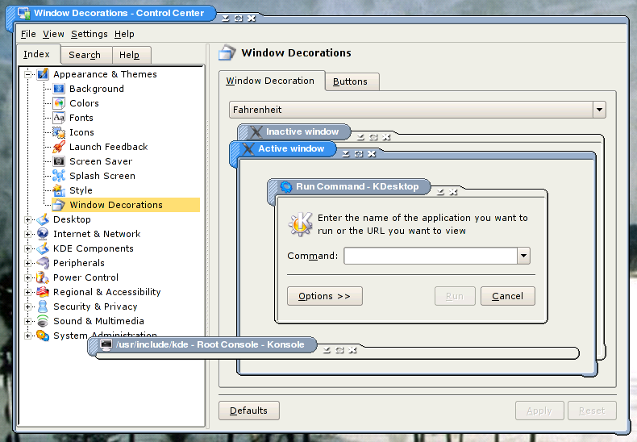Select the Launch Feedback tree item
Screen dimensions: 637x442
pyautogui.click(x=109, y=147)
